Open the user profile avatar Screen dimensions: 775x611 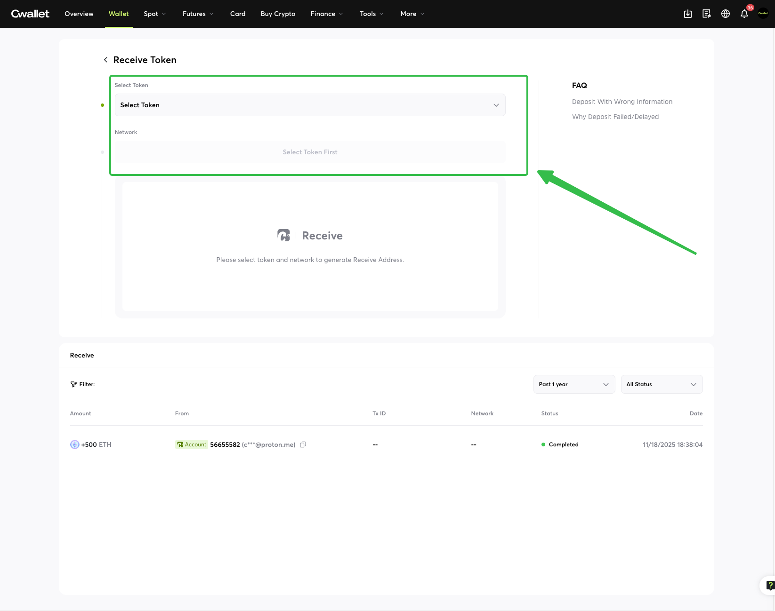763,14
